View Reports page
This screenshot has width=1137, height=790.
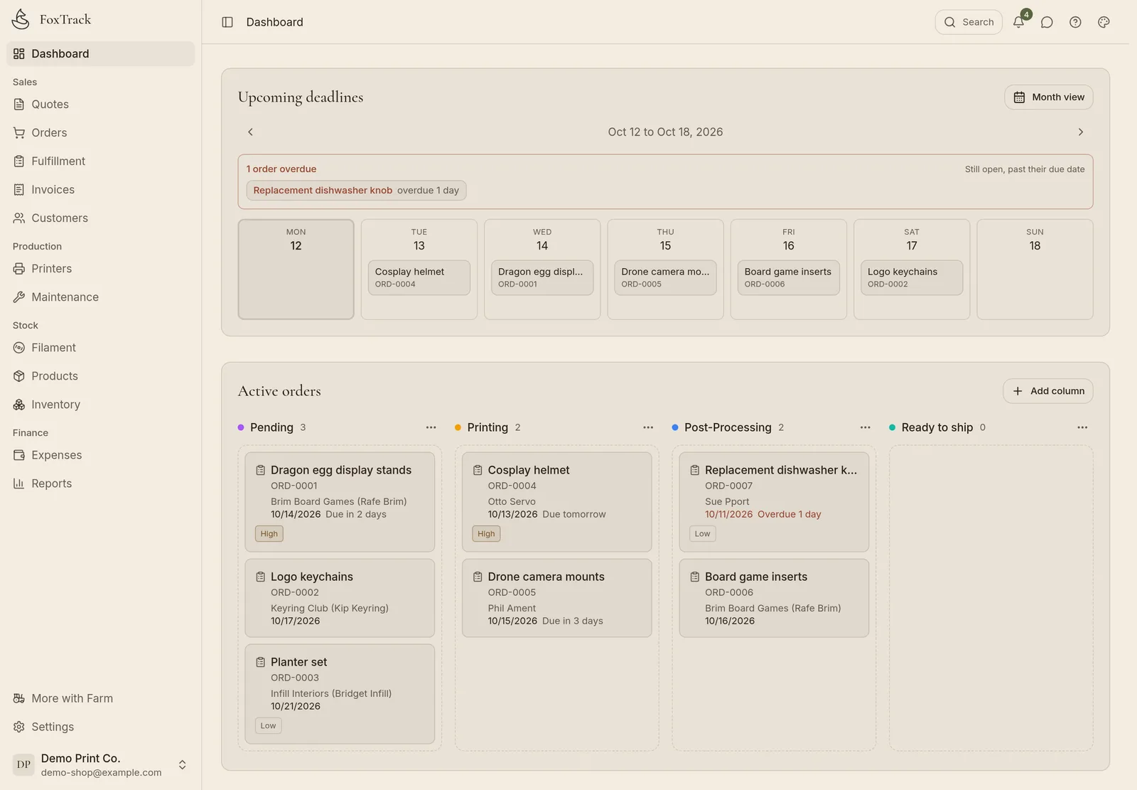(101, 484)
